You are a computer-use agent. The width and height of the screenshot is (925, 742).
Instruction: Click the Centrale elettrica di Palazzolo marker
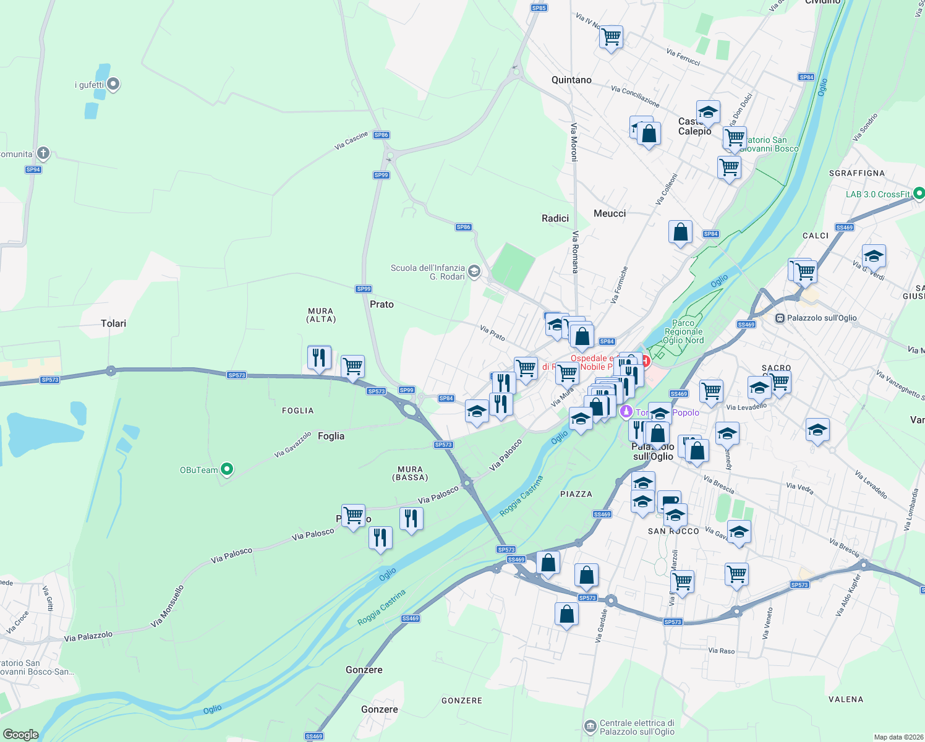pos(590,725)
